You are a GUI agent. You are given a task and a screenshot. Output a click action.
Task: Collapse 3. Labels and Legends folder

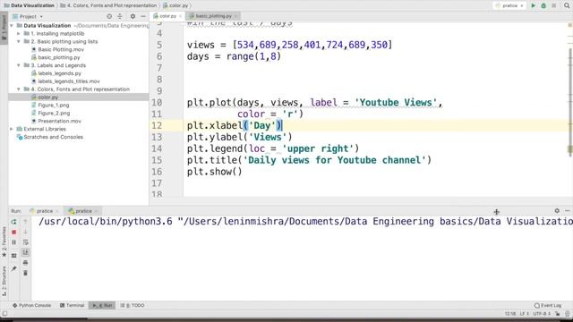coord(19,65)
